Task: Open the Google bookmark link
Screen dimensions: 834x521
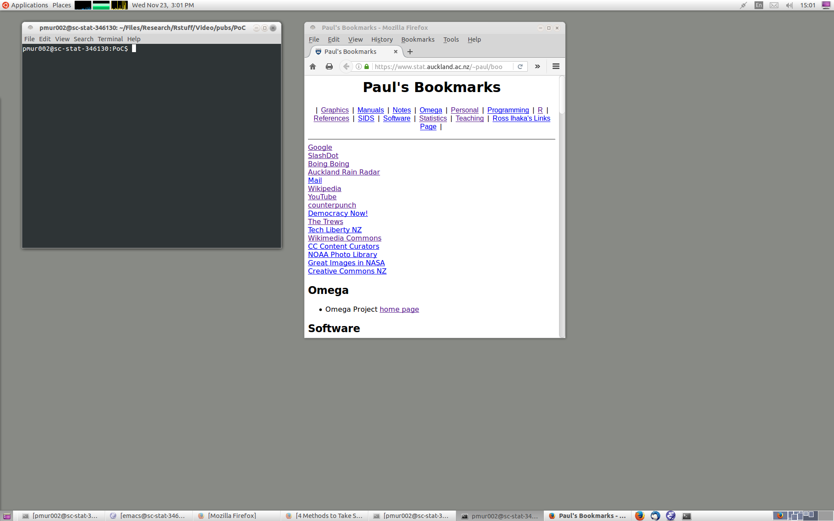Action: click(320, 148)
